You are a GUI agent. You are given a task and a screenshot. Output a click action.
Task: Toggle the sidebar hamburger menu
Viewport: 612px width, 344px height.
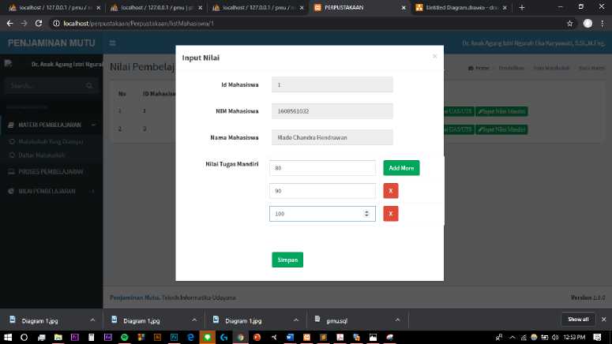point(113,43)
